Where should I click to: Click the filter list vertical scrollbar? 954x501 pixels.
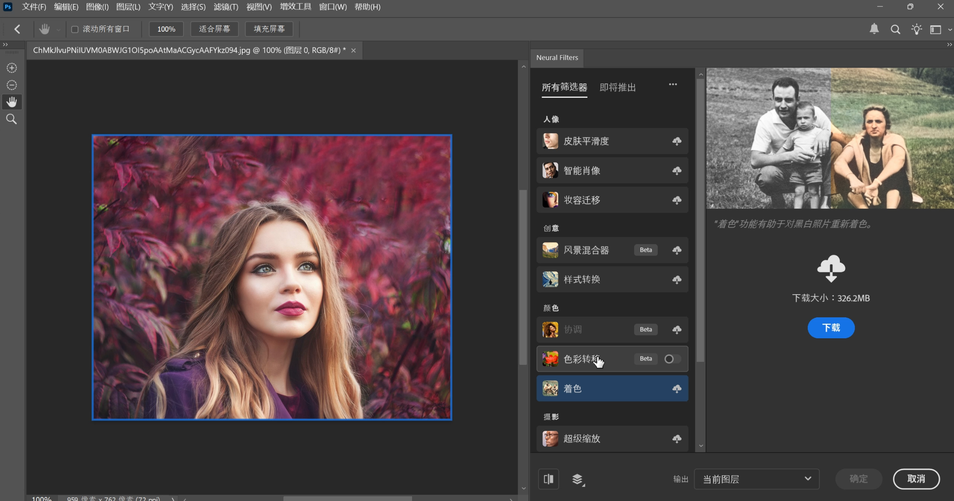click(x=701, y=220)
